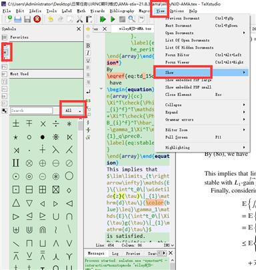Click the Underline U icon beside the editor
256x270 pixels.
coord(88,60)
